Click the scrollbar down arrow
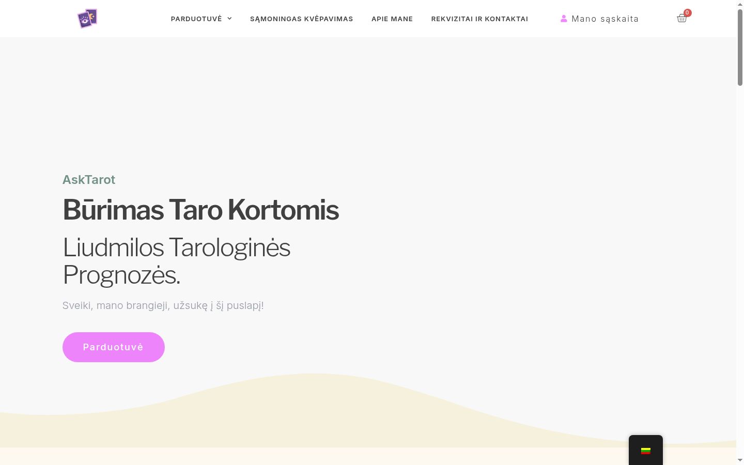The height and width of the screenshot is (465, 744). tap(740, 460)
